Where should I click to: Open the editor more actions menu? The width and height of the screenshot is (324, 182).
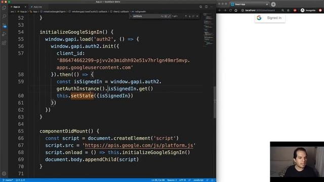[x=212, y=7]
